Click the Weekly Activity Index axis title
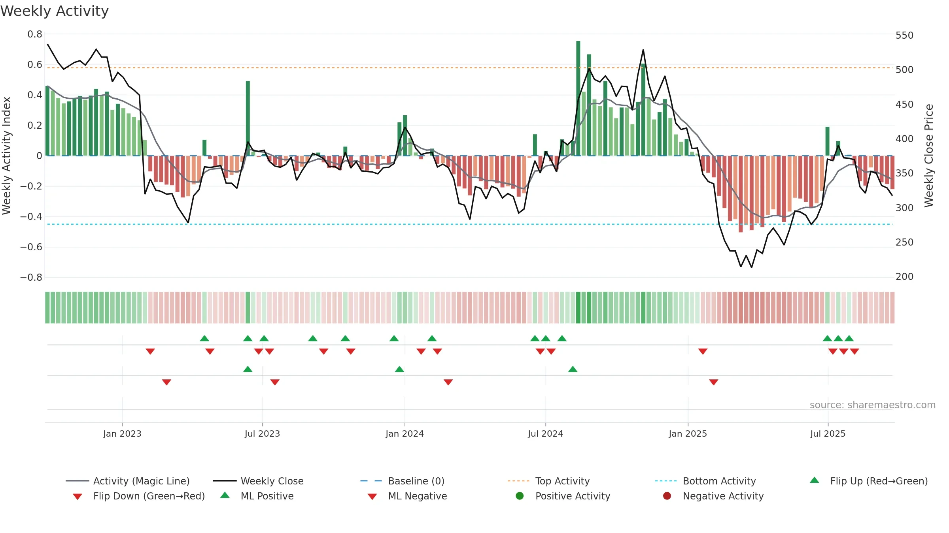 (7, 156)
